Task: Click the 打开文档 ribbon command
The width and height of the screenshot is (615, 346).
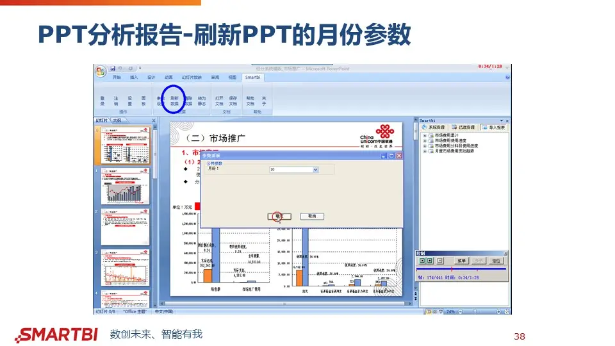Action: [x=219, y=101]
